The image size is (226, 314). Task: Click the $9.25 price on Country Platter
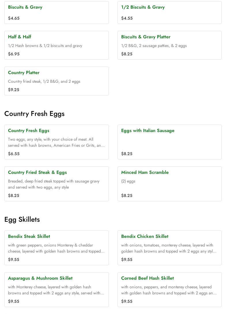[14, 90]
